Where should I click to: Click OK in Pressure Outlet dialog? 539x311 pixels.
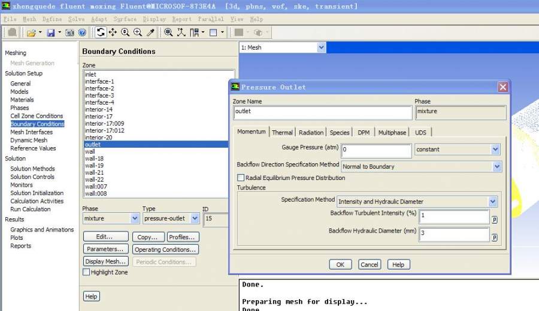coord(340,264)
